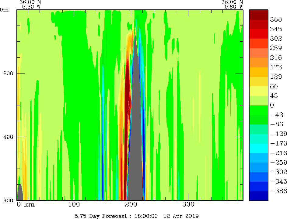
Task: Click the 302 colorbar label
Action: tap(276, 39)
